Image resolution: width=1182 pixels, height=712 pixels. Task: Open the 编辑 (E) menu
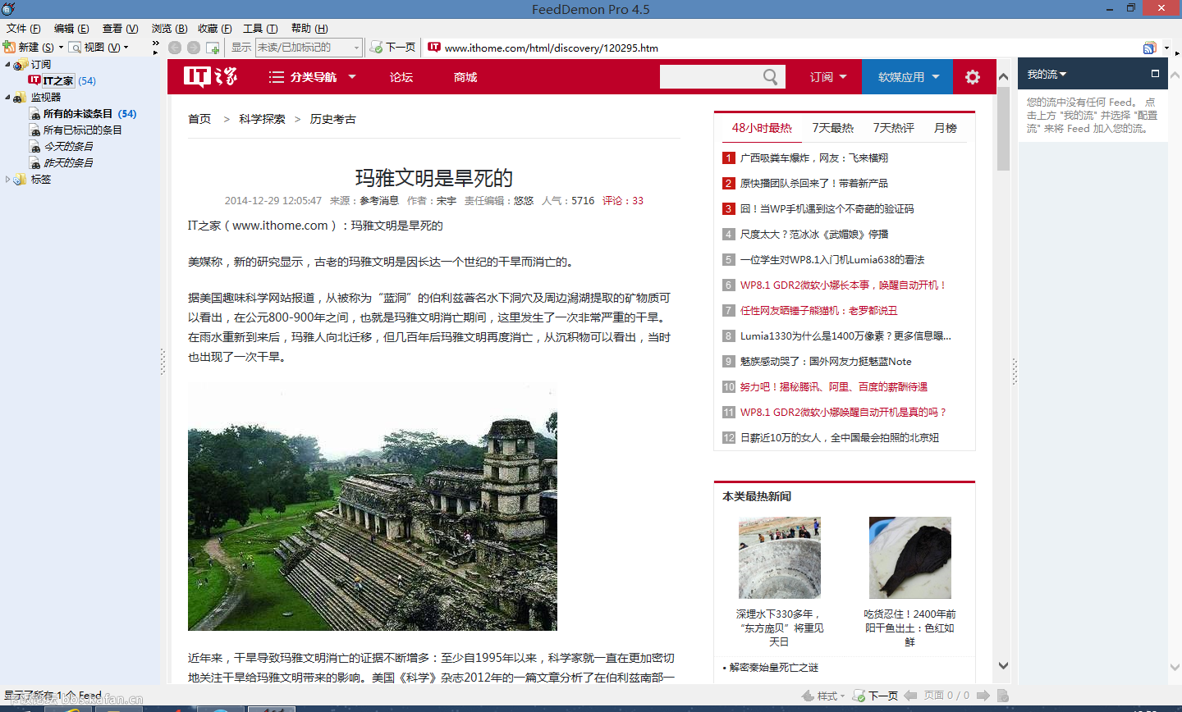71,28
